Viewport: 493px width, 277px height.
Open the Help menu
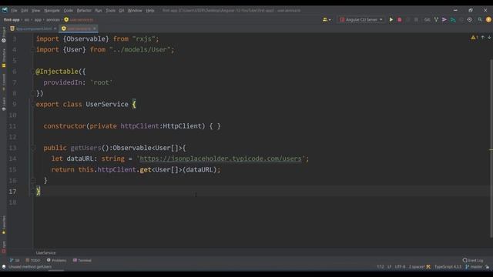[x=150, y=10]
